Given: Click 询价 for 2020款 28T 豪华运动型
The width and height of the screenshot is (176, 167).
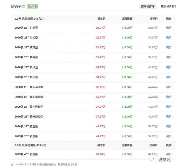Looking at the screenshot, I should (x=169, y=87).
